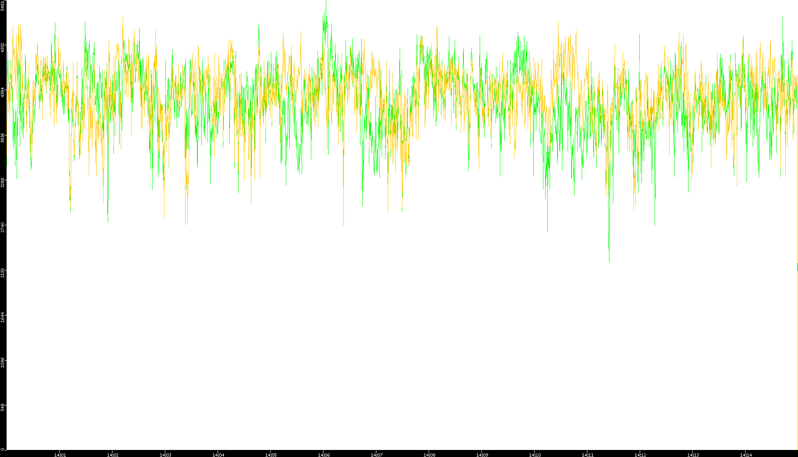The image size is (798, 457).
Task: Select the 14:12 time axis label
Action: tap(640, 455)
